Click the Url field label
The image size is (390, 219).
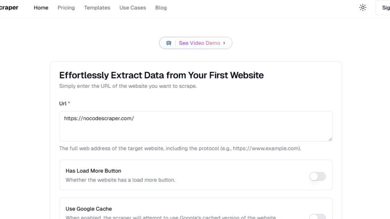click(63, 103)
